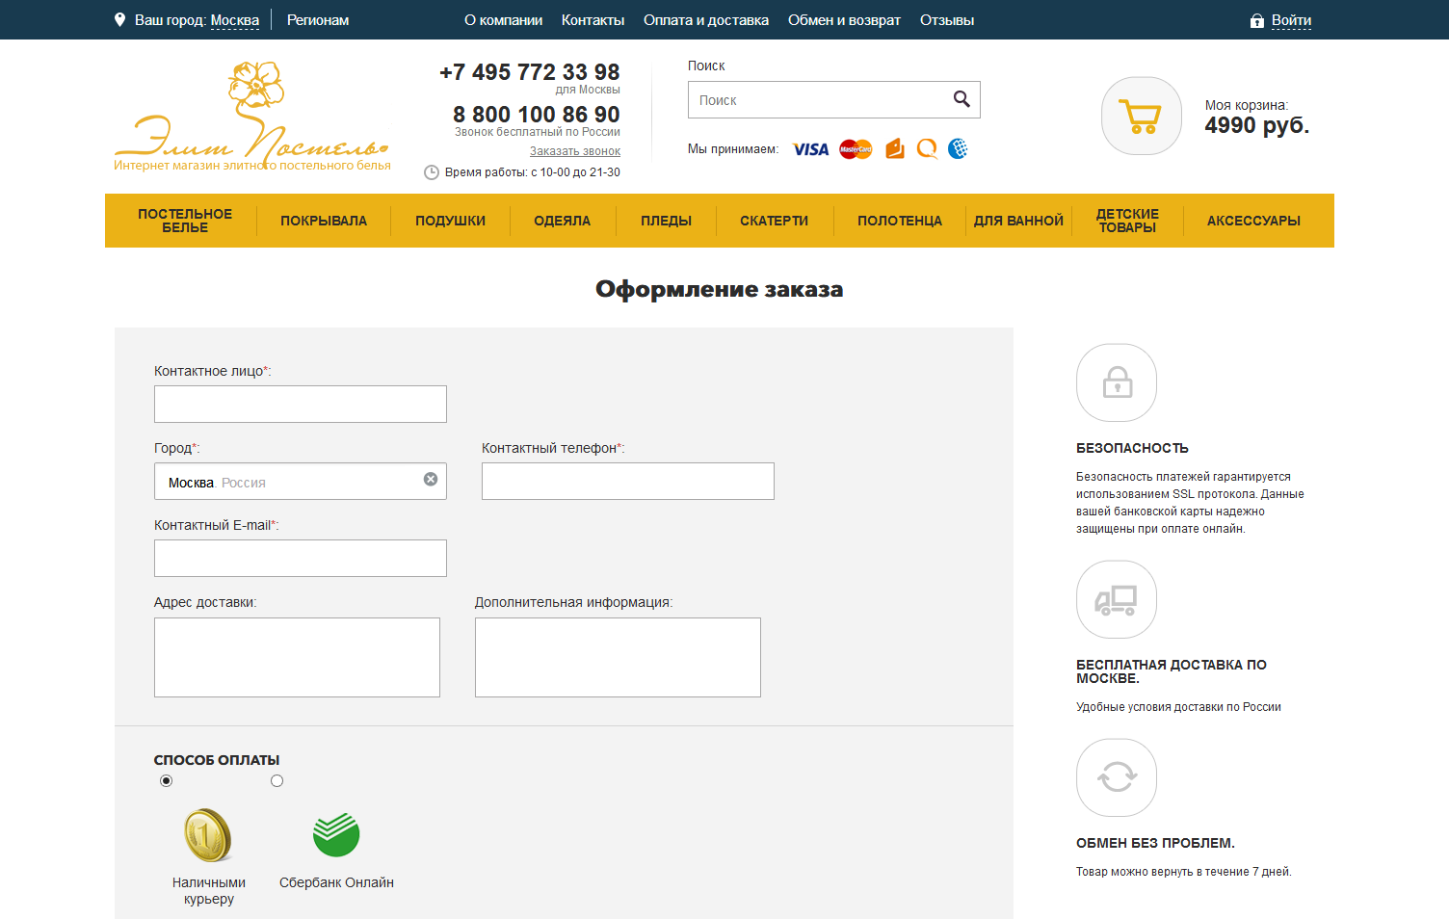Clear the Город field with the X button
This screenshot has height=919, width=1449.
pyautogui.click(x=431, y=479)
